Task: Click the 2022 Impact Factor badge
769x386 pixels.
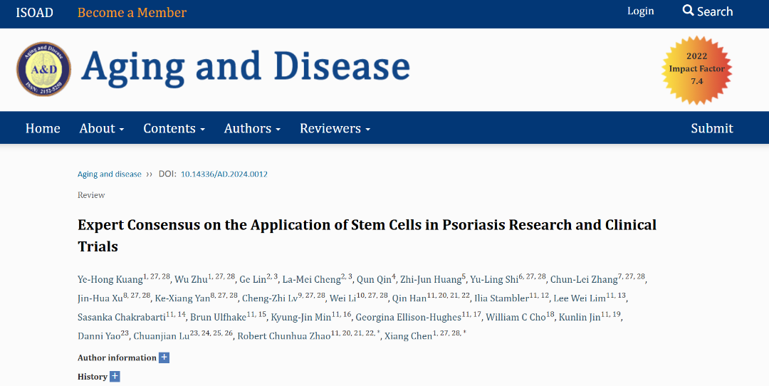Action: click(x=696, y=69)
